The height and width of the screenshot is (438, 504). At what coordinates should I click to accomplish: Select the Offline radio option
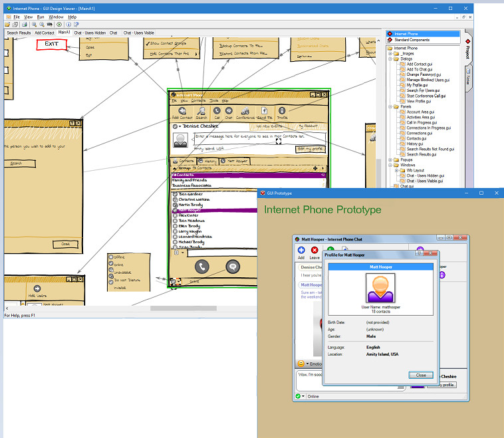coord(111,257)
